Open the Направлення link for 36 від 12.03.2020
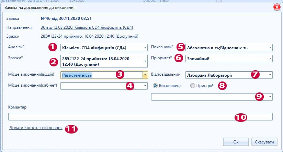 [87, 27]
